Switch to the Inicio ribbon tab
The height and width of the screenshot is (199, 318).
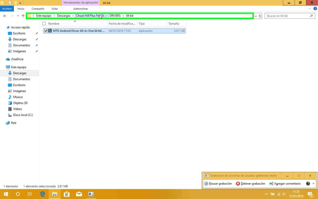(x=21, y=9)
